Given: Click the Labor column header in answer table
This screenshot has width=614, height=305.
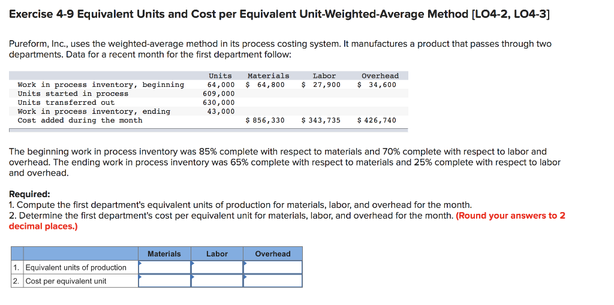Looking at the screenshot, I should 217,253.
